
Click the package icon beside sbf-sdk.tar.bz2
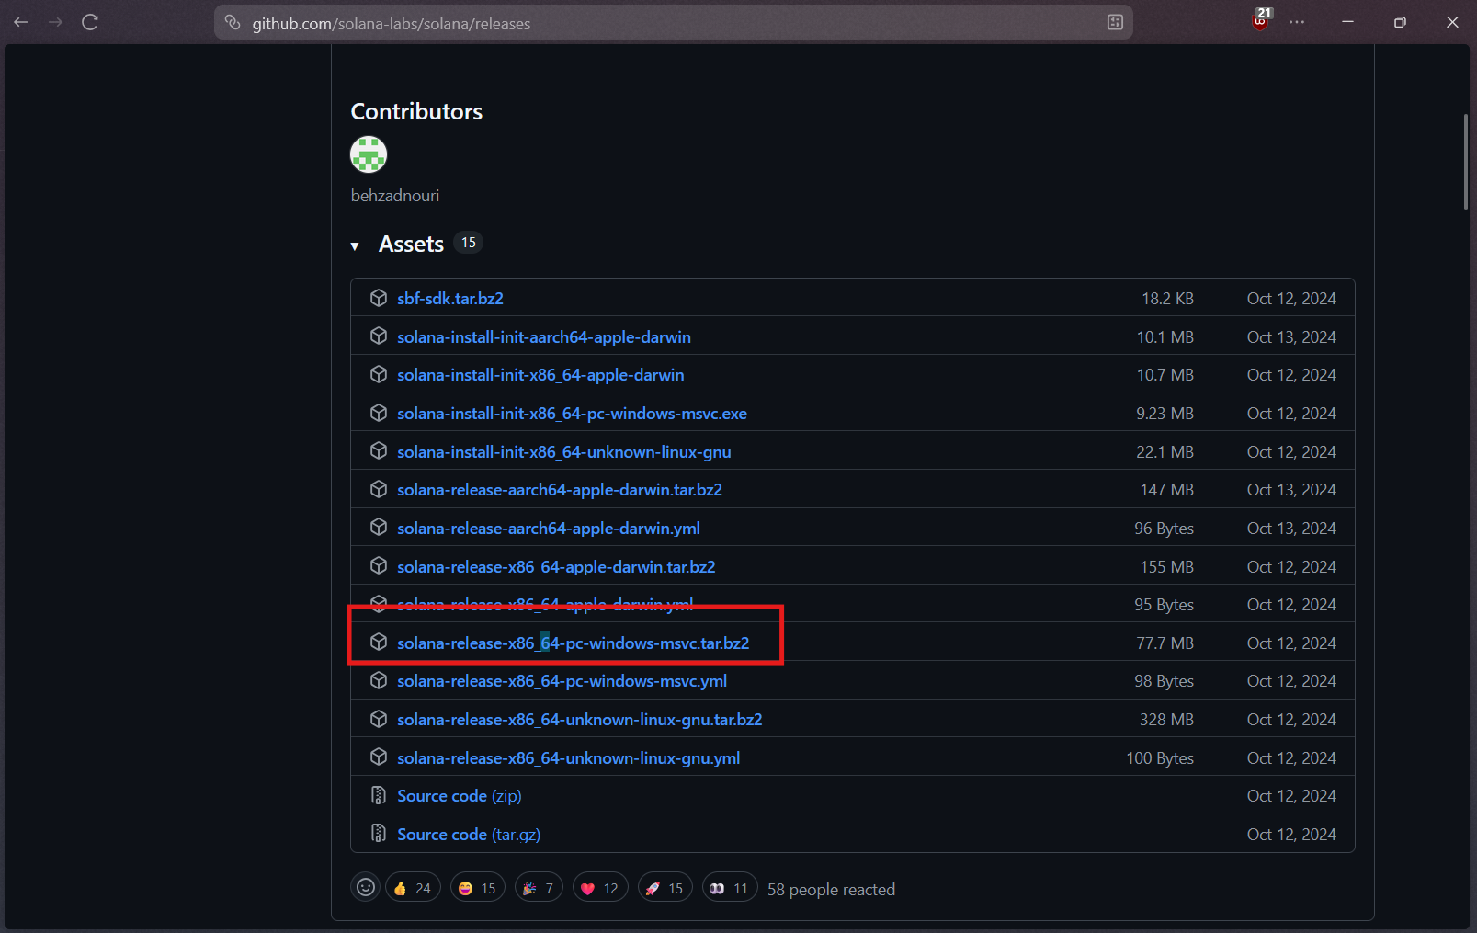[x=379, y=298]
